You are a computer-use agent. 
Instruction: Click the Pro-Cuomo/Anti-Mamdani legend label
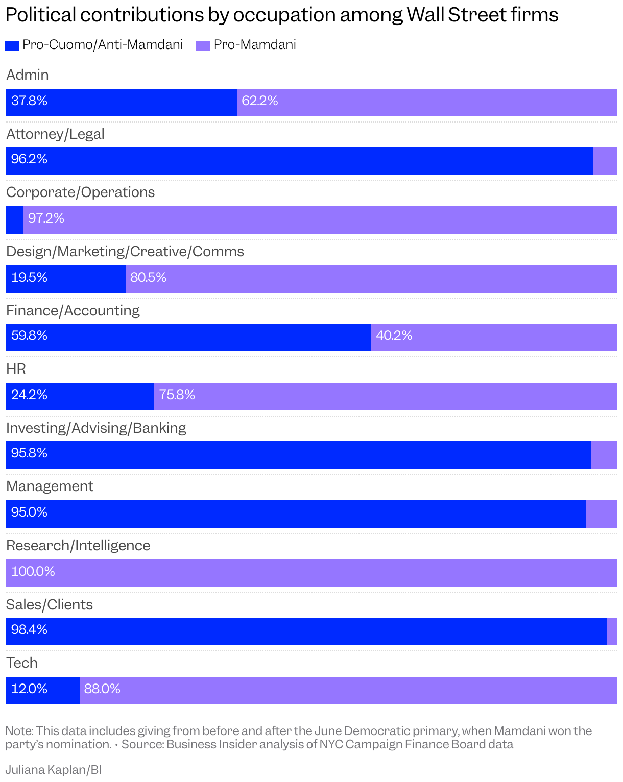(103, 45)
